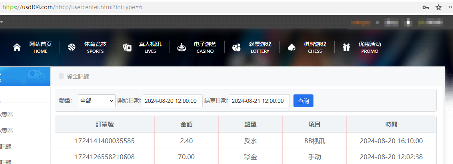Click the password key icon in address bar
Screen dimensions: 453x164
[426, 7]
